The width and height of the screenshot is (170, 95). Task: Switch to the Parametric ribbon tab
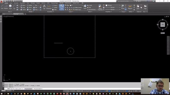(x=22, y=3)
